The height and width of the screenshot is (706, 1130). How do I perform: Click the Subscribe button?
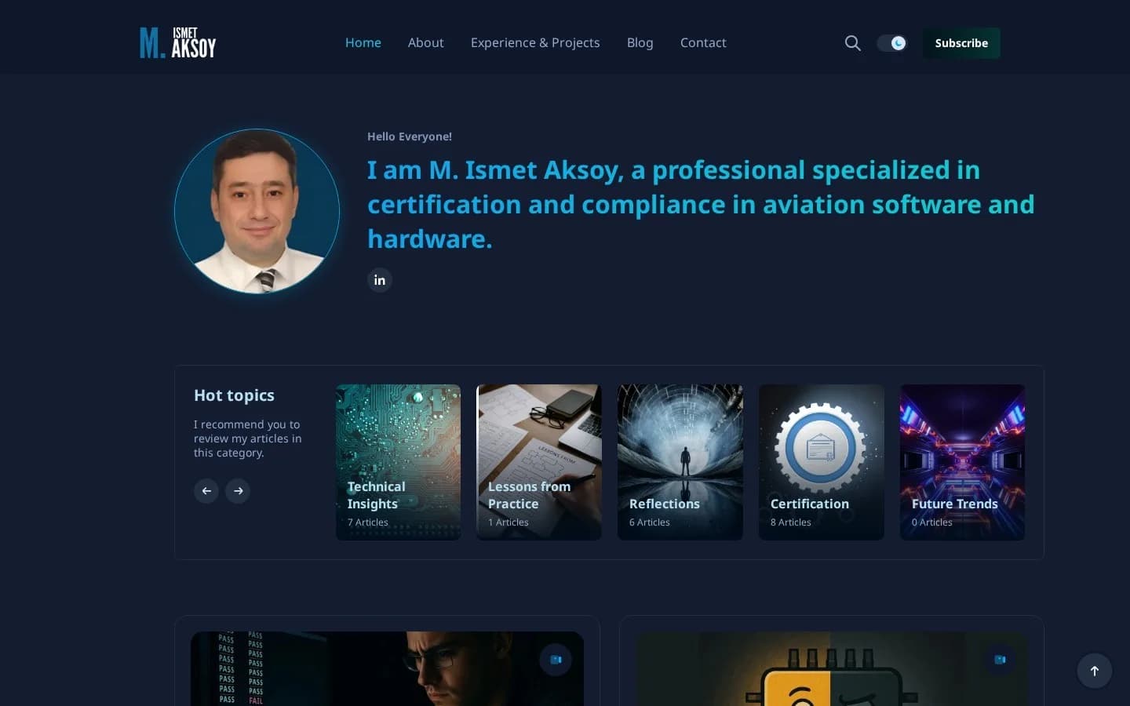[961, 43]
